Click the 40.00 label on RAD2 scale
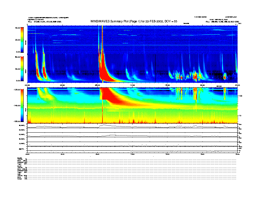Image resolution: width=256 pixels, height=198 pixels. pos(17,28)
